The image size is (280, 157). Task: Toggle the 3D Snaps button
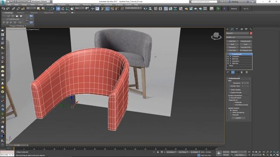103,9
